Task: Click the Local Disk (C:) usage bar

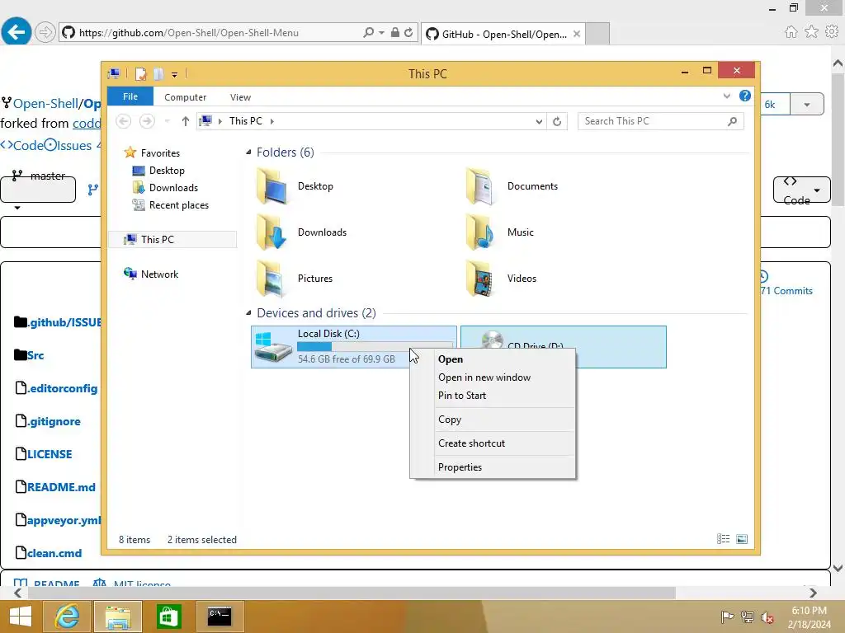Action: pos(375,347)
